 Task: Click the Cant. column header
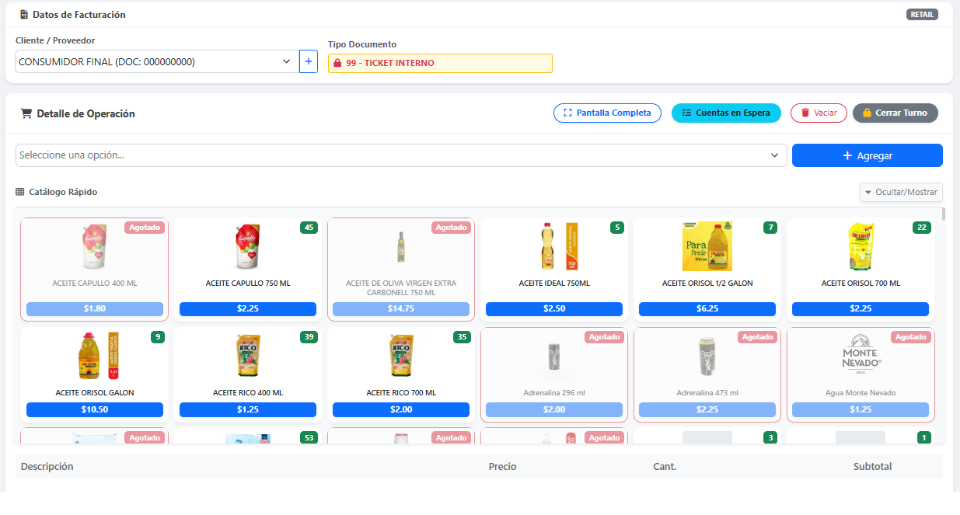click(665, 467)
